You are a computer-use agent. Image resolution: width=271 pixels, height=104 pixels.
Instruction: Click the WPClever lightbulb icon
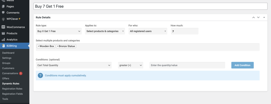(x=3, y=19)
